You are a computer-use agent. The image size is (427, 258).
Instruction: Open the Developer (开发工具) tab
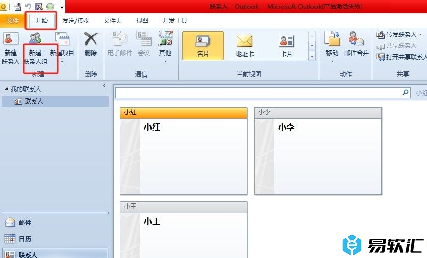pyautogui.click(x=174, y=21)
